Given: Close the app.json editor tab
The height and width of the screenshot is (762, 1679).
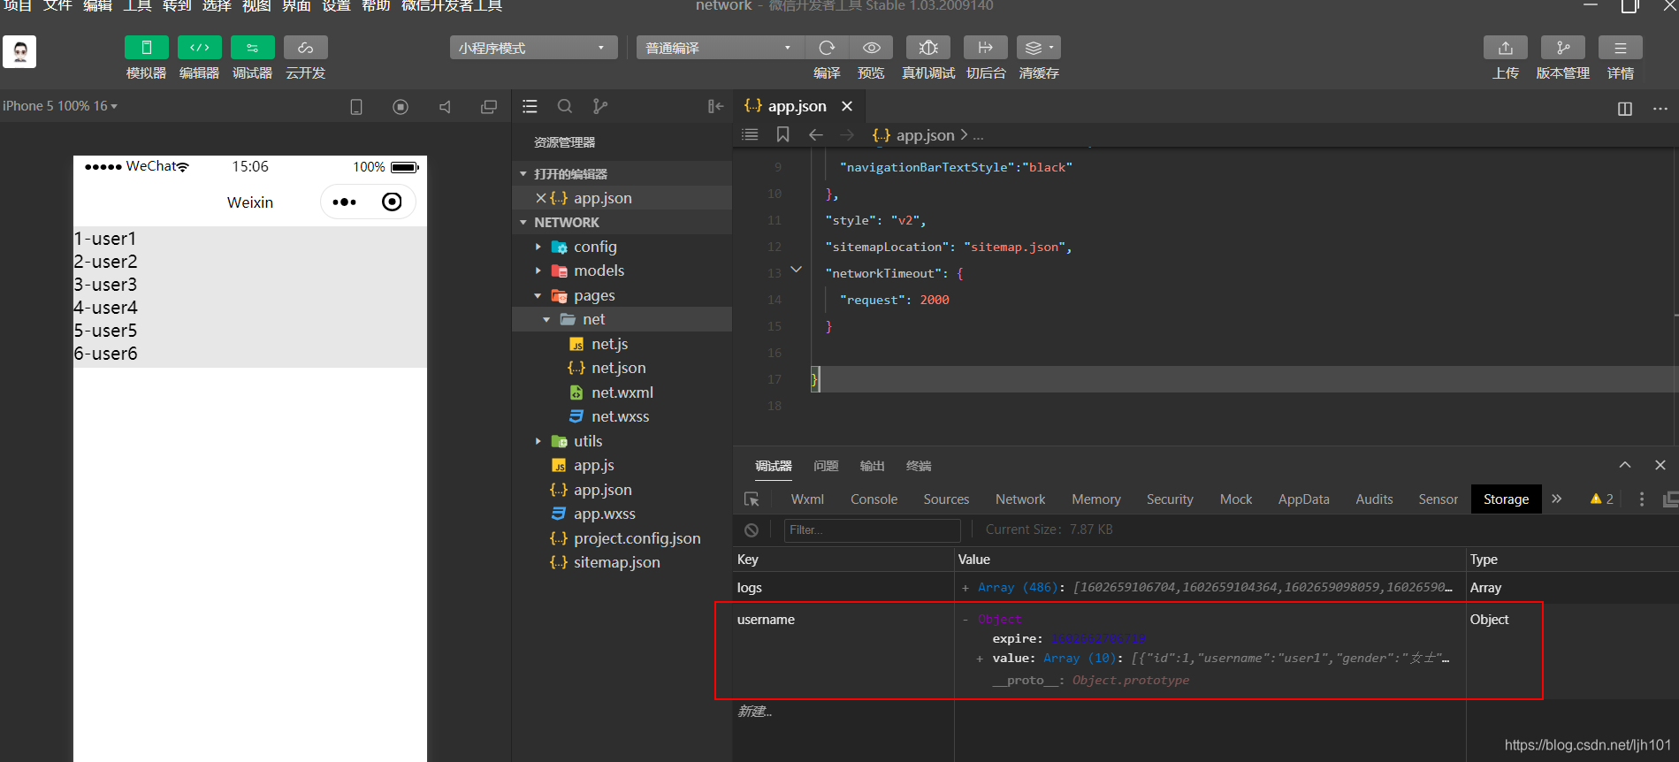Looking at the screenshot, I should [x=847, y=106].
